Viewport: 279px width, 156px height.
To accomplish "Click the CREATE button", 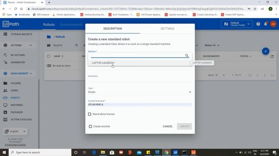I will click(x=184, y=126).
